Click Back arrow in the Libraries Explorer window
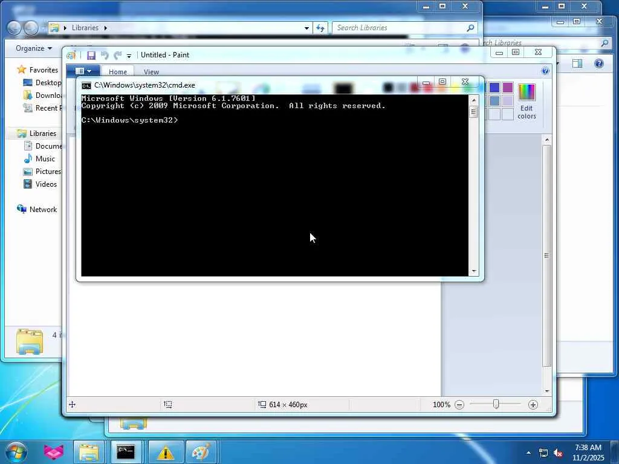 pos(15,28)
